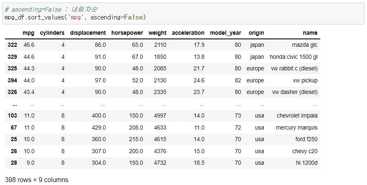Click the weight value 1850
This screenshot has width=367, height=185.
tap(160, 57)
